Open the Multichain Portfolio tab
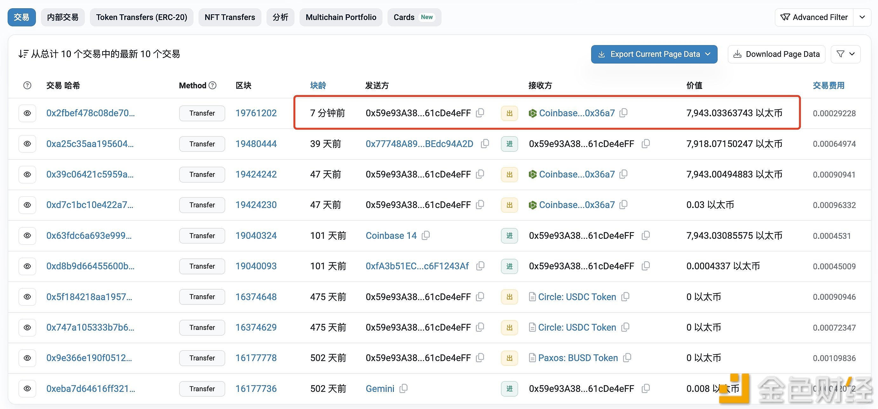This screenshot has width=878, height=409. 341,17
